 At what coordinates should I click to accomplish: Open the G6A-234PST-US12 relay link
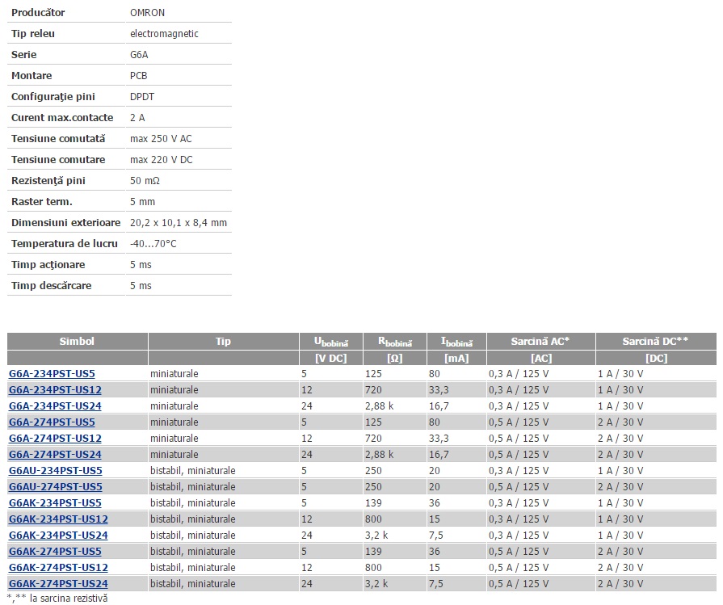(54, 390)
